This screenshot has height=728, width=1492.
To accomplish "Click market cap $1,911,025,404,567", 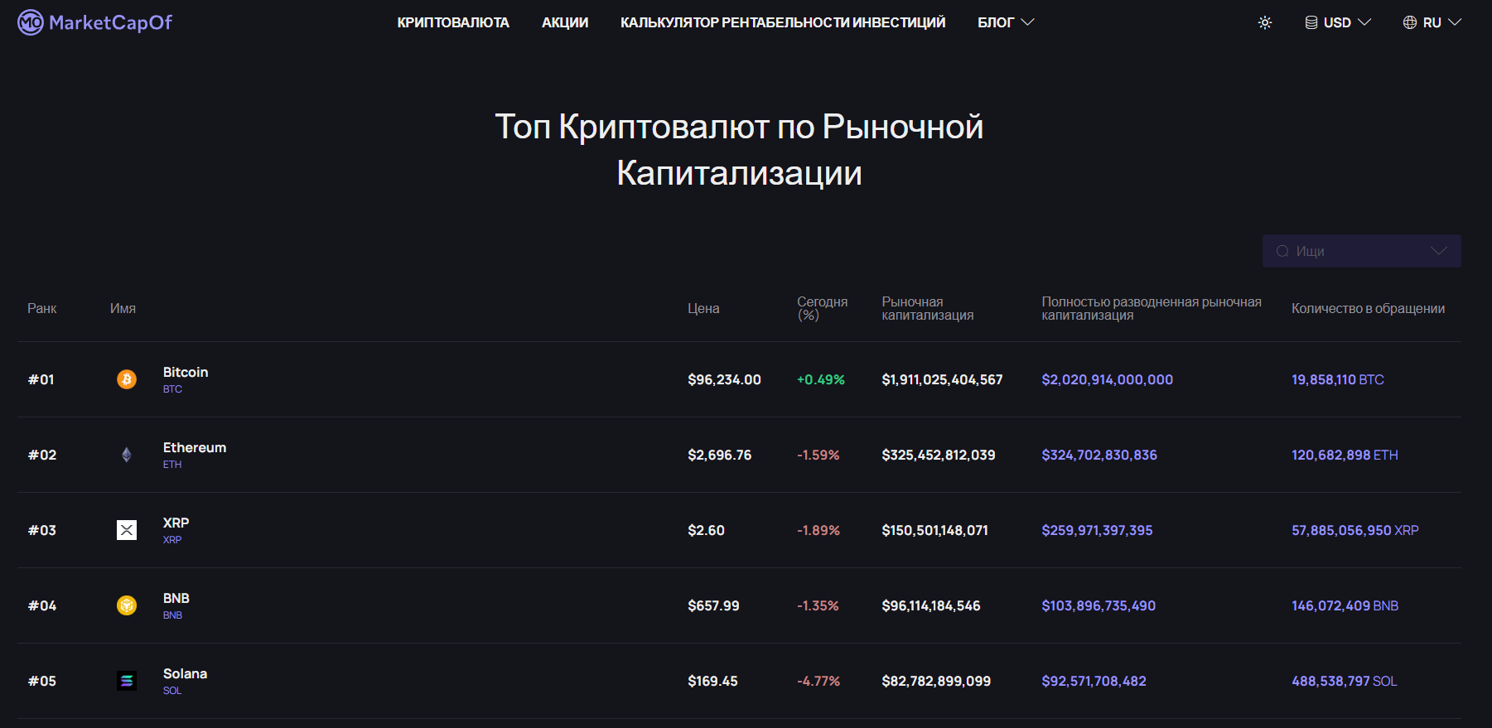I will [942, 379].
